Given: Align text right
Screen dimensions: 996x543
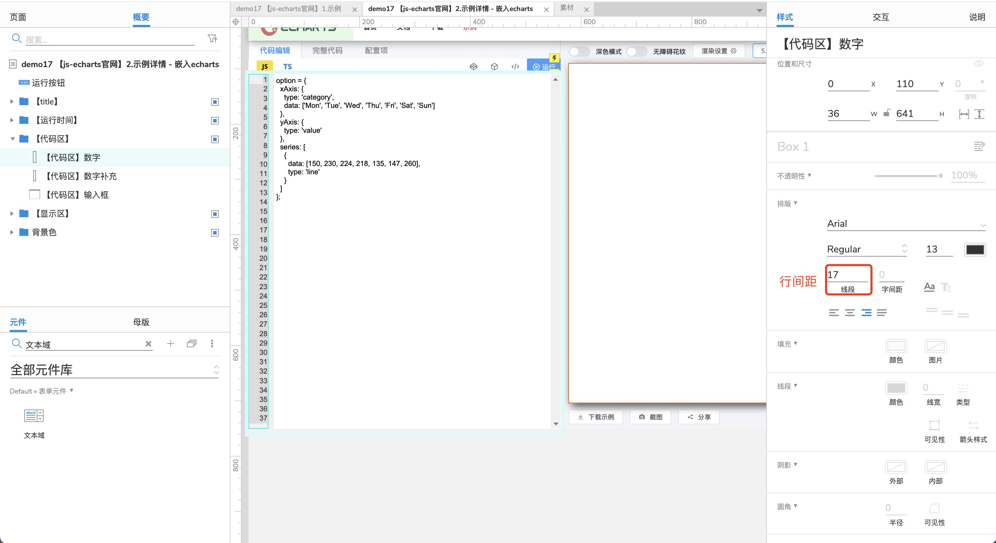Looking at the screenshot, I should (x=866, y=312).
